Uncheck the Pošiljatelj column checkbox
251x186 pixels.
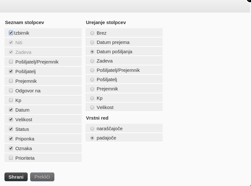tap(11, 71)
